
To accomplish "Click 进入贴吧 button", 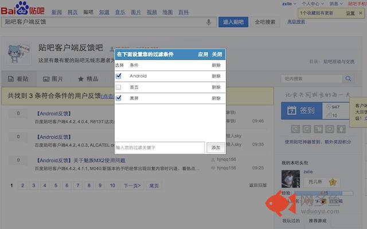I will tap(233, 22).
